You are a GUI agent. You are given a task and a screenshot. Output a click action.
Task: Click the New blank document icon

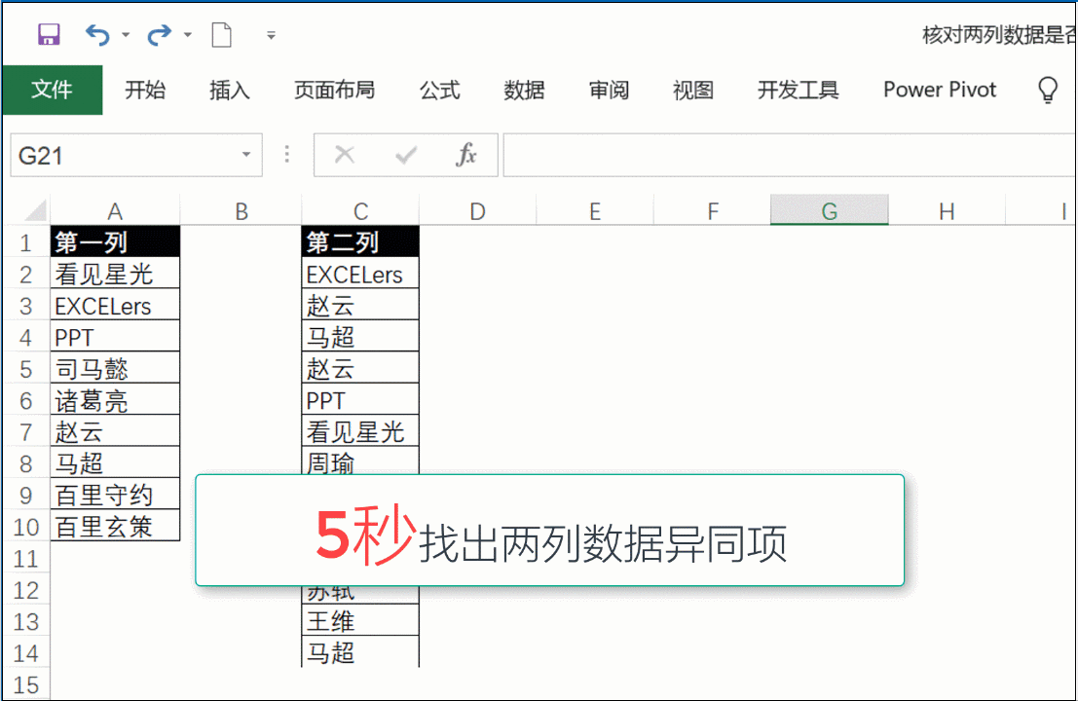click(x=222, y=35)
